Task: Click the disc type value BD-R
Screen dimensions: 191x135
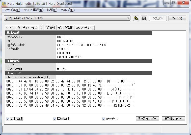Action: coord(61,37)
